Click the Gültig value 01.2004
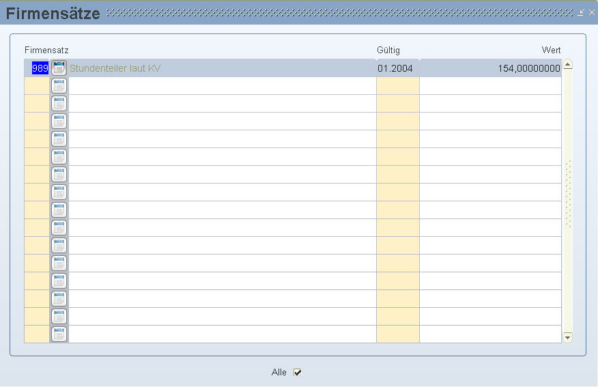Viewport: 598px width, 387px height. pos(395,68)
